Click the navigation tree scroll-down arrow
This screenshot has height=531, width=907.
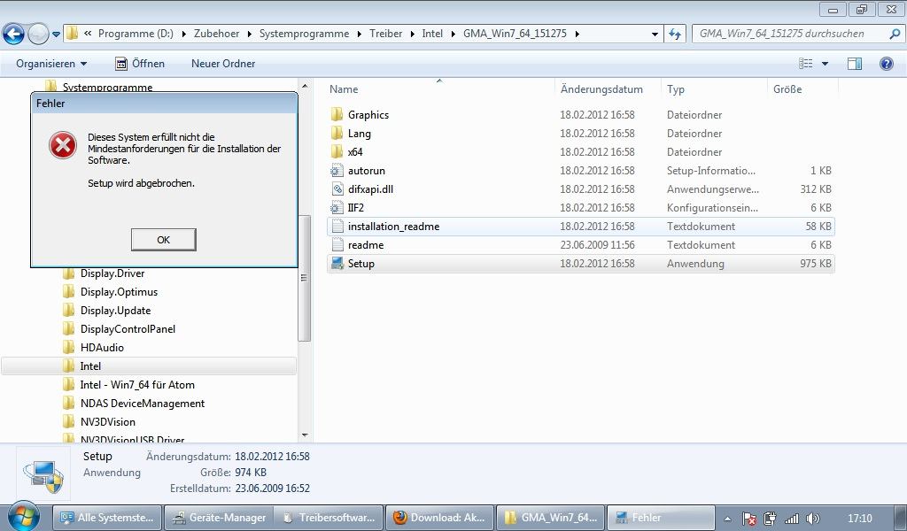[305, 435]
